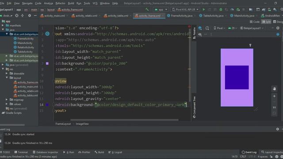The image size is (283, 159).
Task: Click the purple_200 color swatch on line 7
Action: click(47, 63)
